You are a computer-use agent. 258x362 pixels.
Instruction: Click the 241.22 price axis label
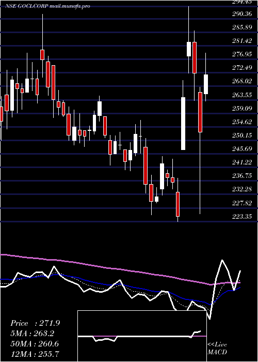click(241, 162)
